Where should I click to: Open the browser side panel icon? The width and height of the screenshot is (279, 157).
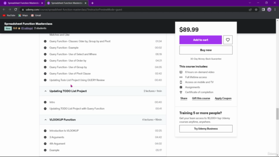point(263,10)
